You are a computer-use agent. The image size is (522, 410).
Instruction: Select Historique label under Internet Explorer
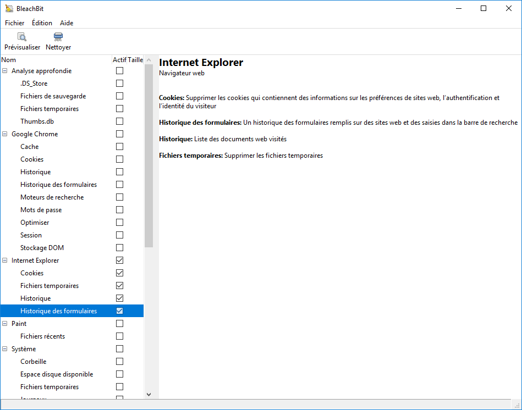tap(36, 298)
